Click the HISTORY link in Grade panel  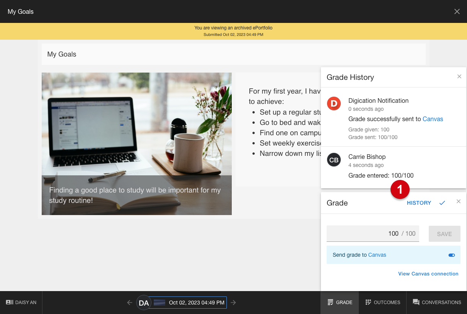coord(419,203)
